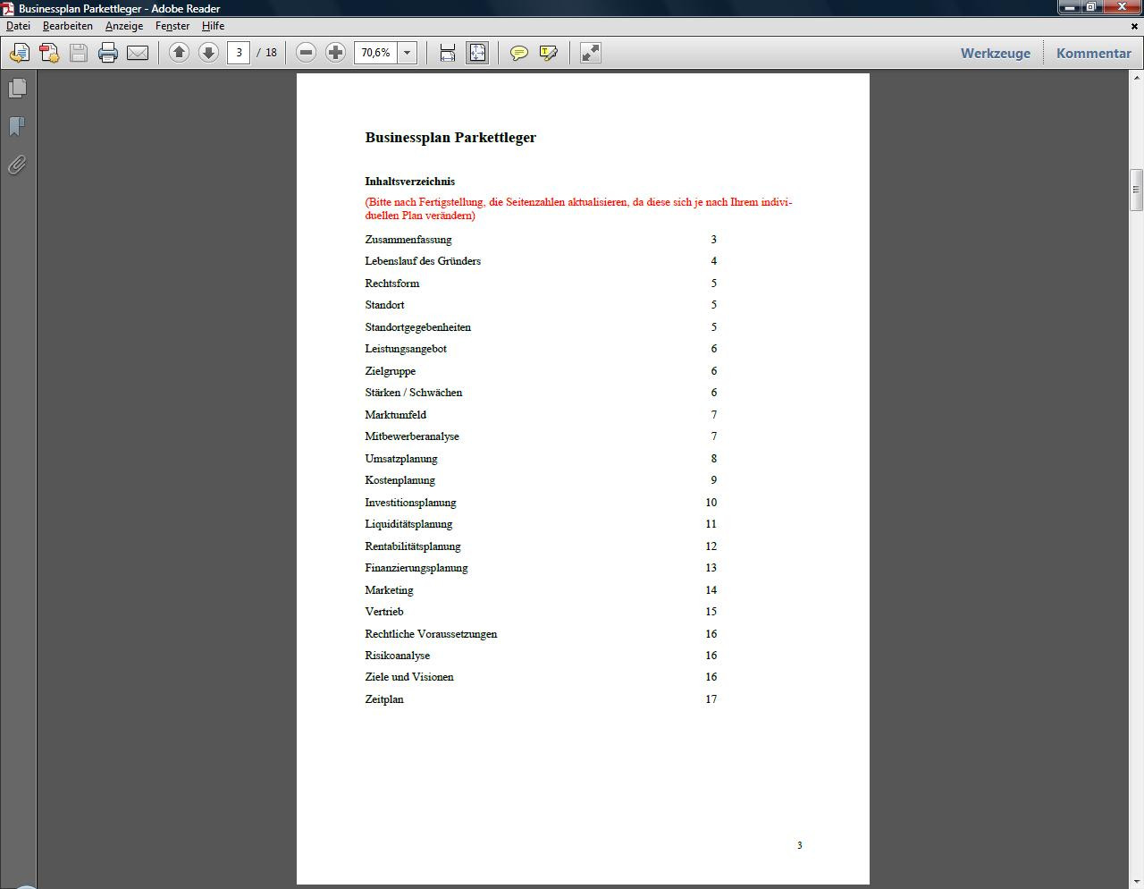The width and height of the screenshot is (1144, 889).
Task: Click the Rechtsform entry
Action: click(x=392, y=284)
